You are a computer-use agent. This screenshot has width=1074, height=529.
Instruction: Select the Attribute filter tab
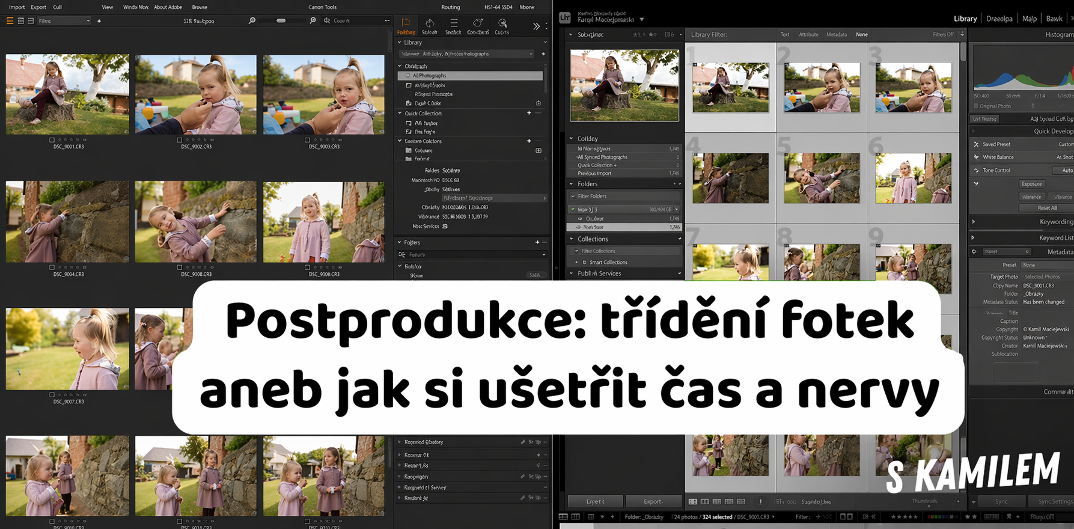[x=808, y=34]
